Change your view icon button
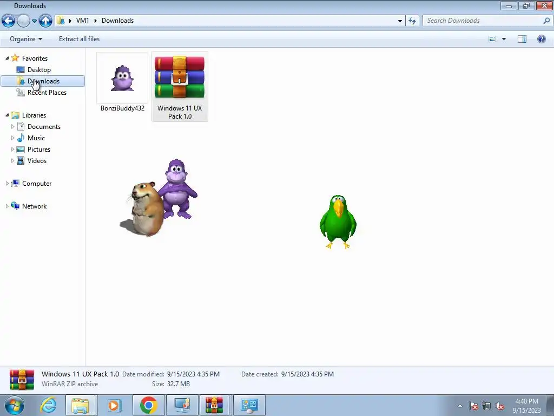 pos(492,39)
